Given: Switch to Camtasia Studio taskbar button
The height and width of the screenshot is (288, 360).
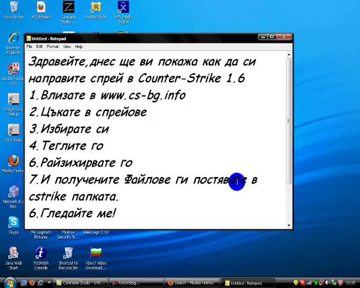Looking at the screenshot, I should point(84,283).
